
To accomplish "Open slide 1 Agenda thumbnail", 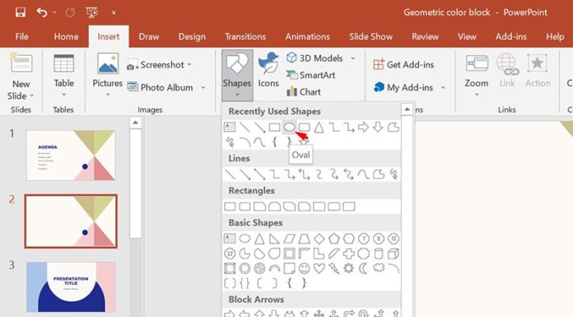I will (71, 156).
